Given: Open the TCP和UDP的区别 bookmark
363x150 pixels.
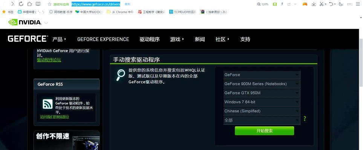Looking at the screenshot, I should (182, 12).
